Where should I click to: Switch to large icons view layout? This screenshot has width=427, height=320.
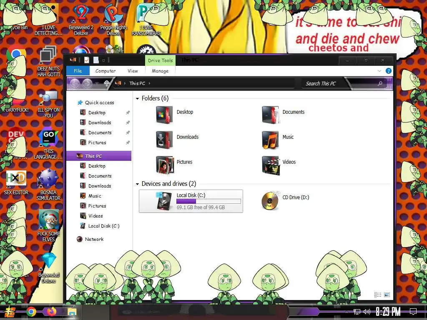387,295
